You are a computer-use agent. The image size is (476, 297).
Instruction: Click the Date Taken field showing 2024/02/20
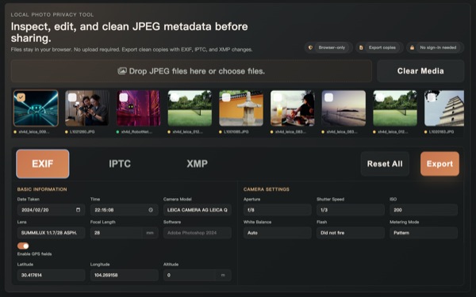click(51, 210)
